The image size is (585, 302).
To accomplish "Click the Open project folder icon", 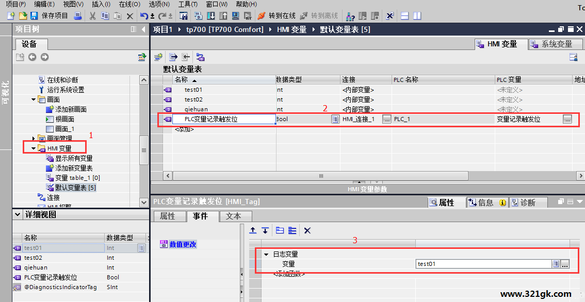I will point(23,15).
